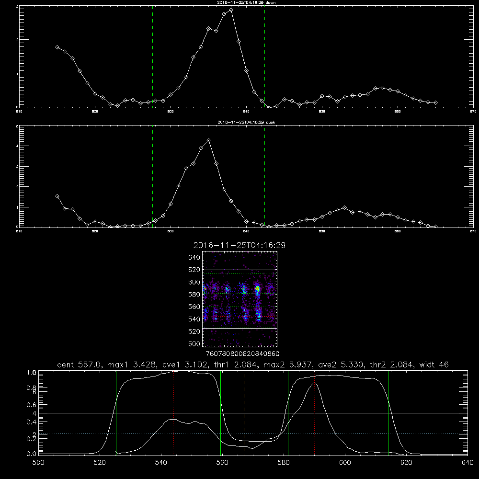Click x-axis label 640 on bottom profile plot

[468, 462]
